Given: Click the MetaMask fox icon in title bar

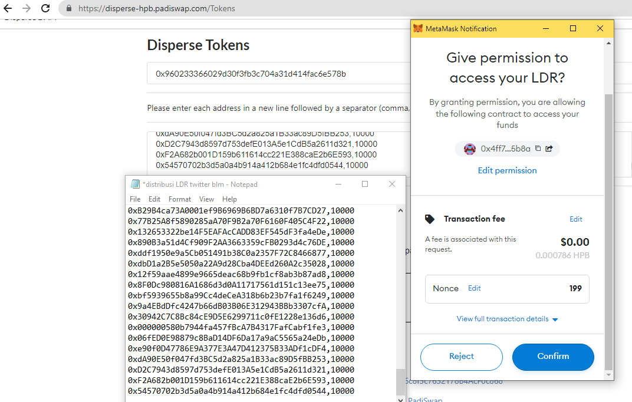Looking at the screenshot, I should click(418, 29).
